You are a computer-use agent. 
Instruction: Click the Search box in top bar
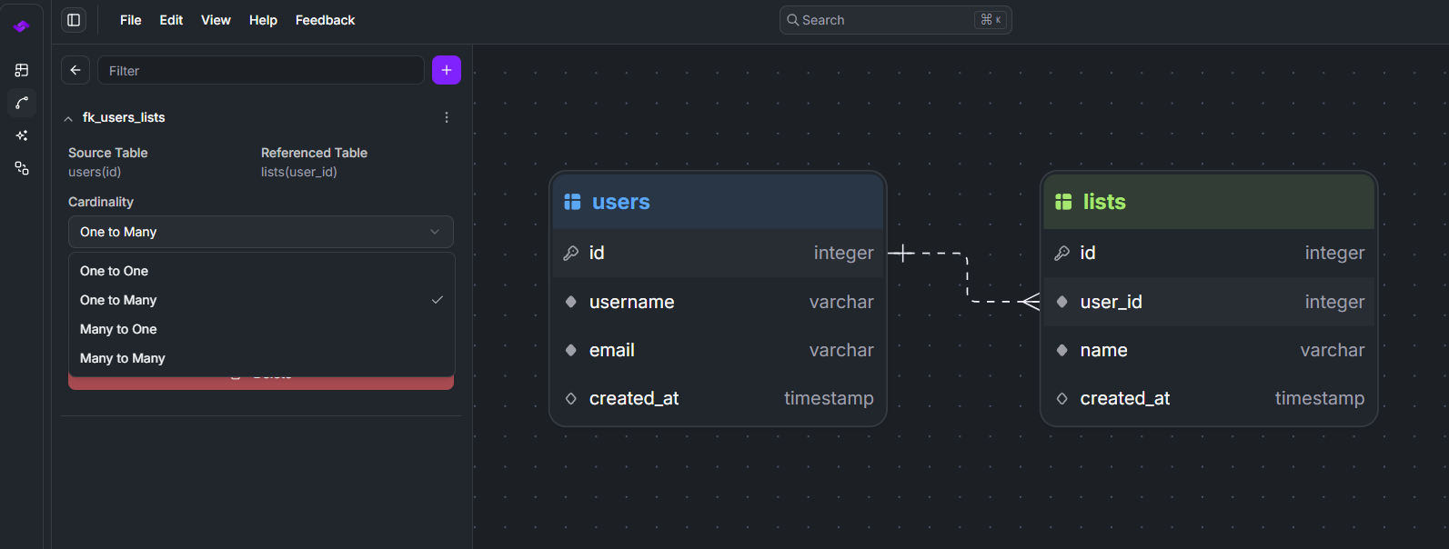896,20
